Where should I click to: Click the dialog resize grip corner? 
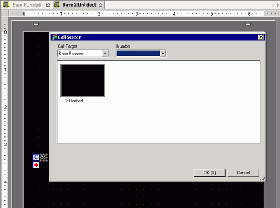tap(263, 178)
